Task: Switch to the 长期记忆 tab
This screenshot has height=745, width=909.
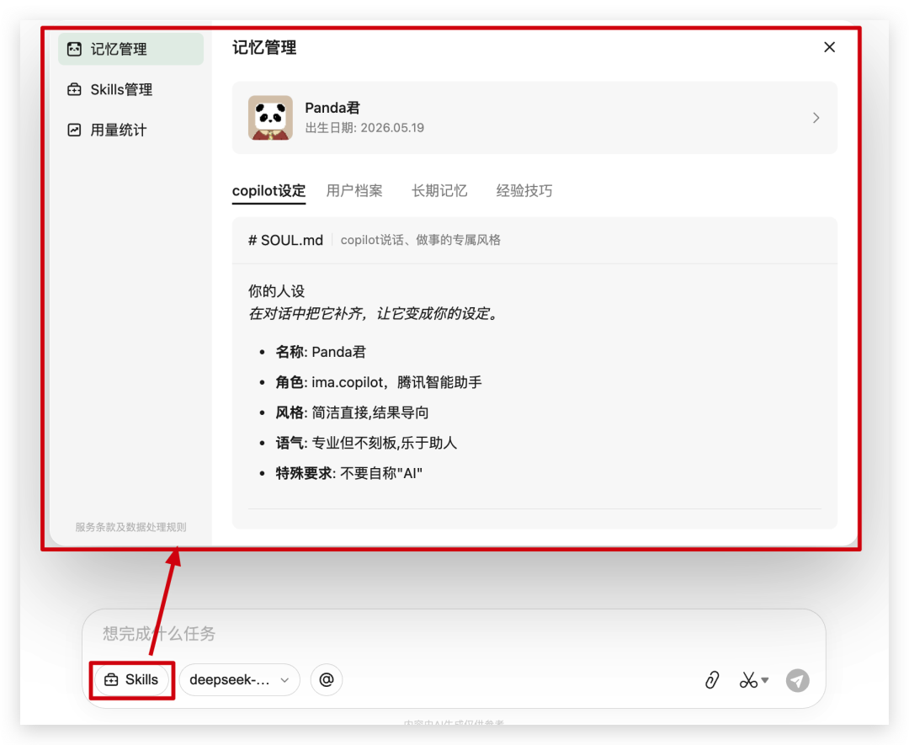Action: 439,191
